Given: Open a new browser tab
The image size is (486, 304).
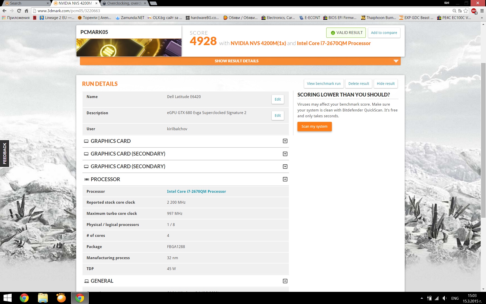Looking at the screenshot, I should 153,3.
